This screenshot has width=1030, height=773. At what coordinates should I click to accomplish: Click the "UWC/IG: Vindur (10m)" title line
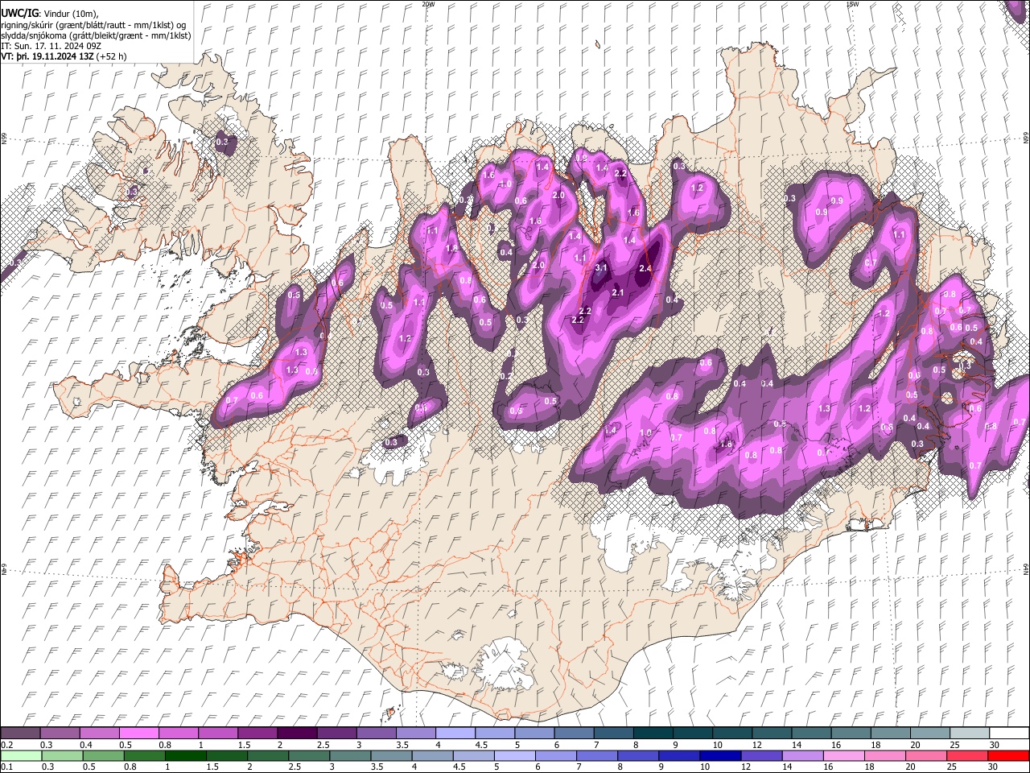50,14
